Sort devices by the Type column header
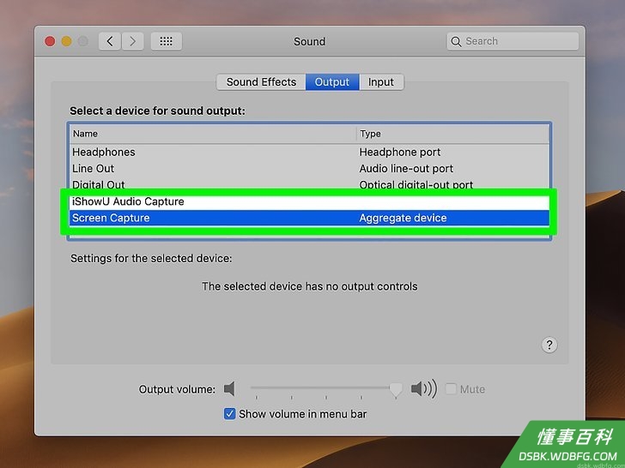 (452, 134)
